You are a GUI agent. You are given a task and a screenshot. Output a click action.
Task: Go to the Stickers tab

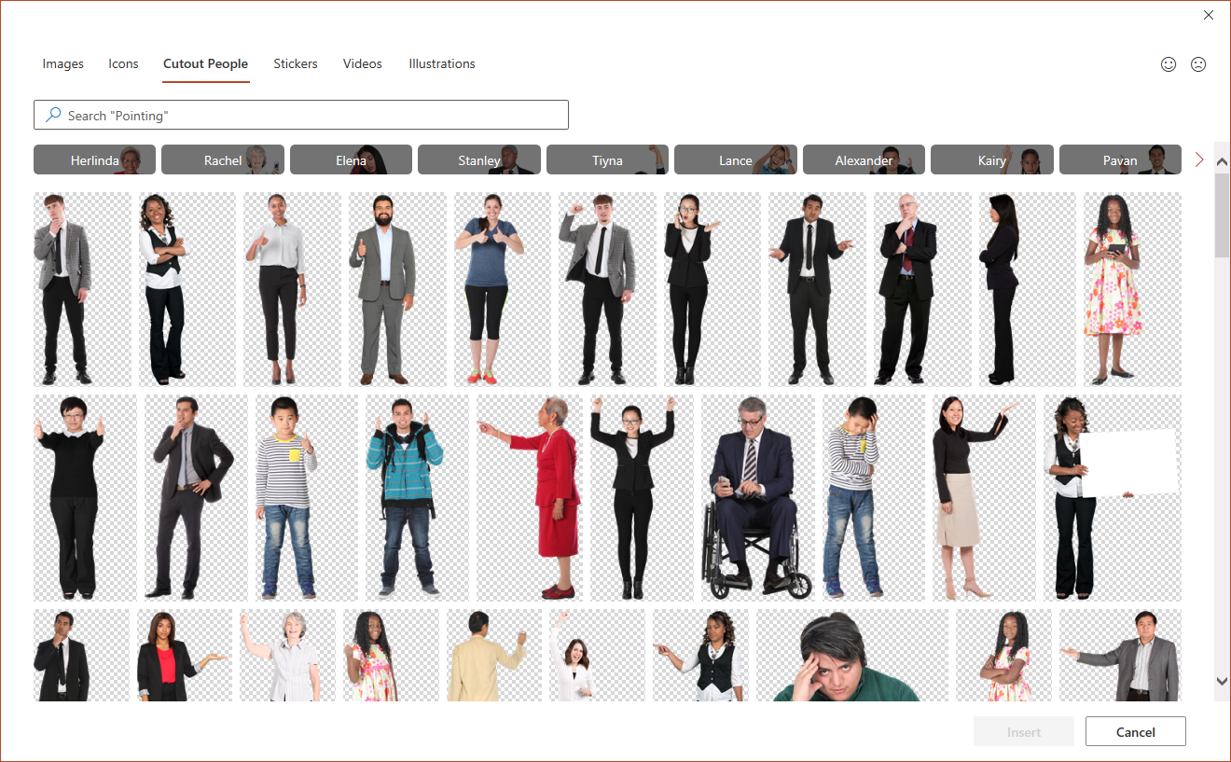click(296, 63)
